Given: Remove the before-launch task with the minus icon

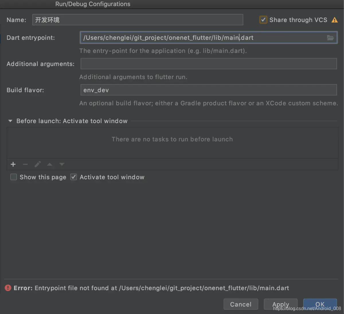Looking at the screenshot, I should point(25,164).
